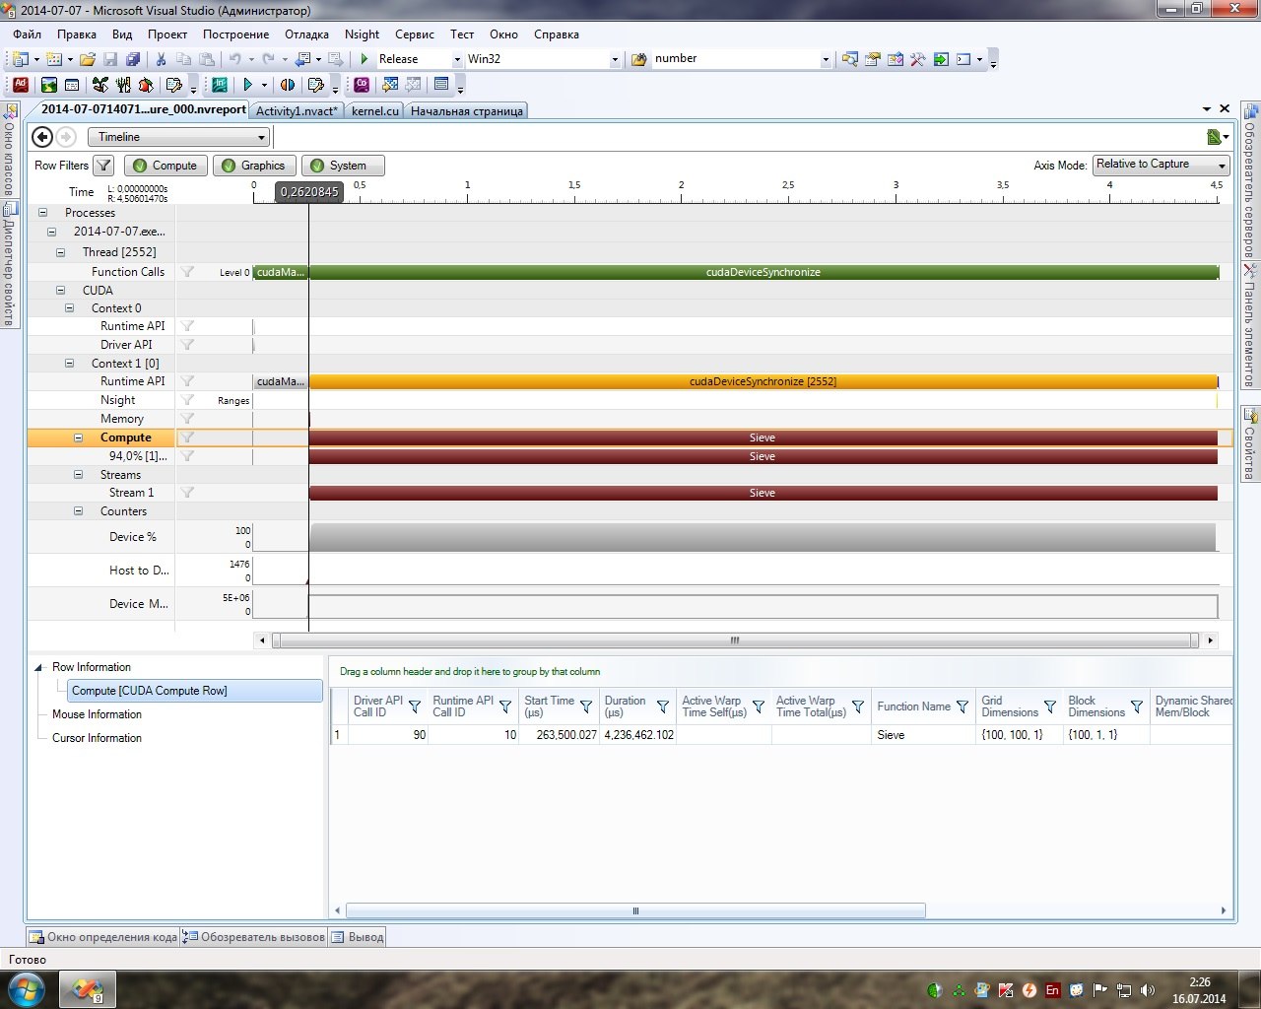The height and width of the screenshot is (1009, 1261).
Task: Click the Open File folder icon
Action: (x=88, y=59)
